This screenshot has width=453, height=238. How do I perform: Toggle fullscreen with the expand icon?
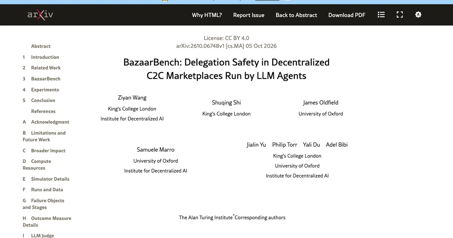400,15
